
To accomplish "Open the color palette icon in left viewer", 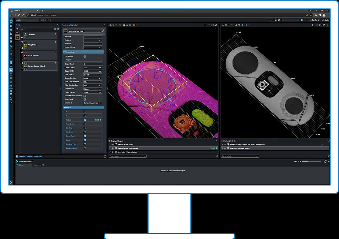I will pos(135,25).
